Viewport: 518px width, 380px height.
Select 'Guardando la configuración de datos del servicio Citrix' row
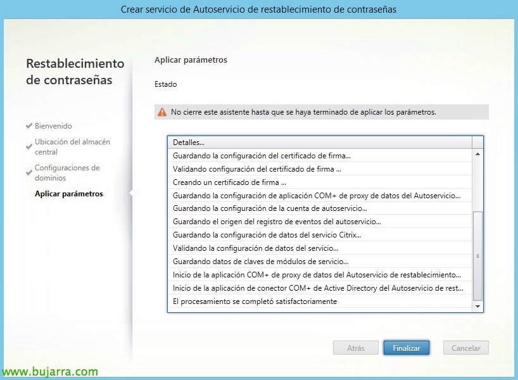pos(320,235)
